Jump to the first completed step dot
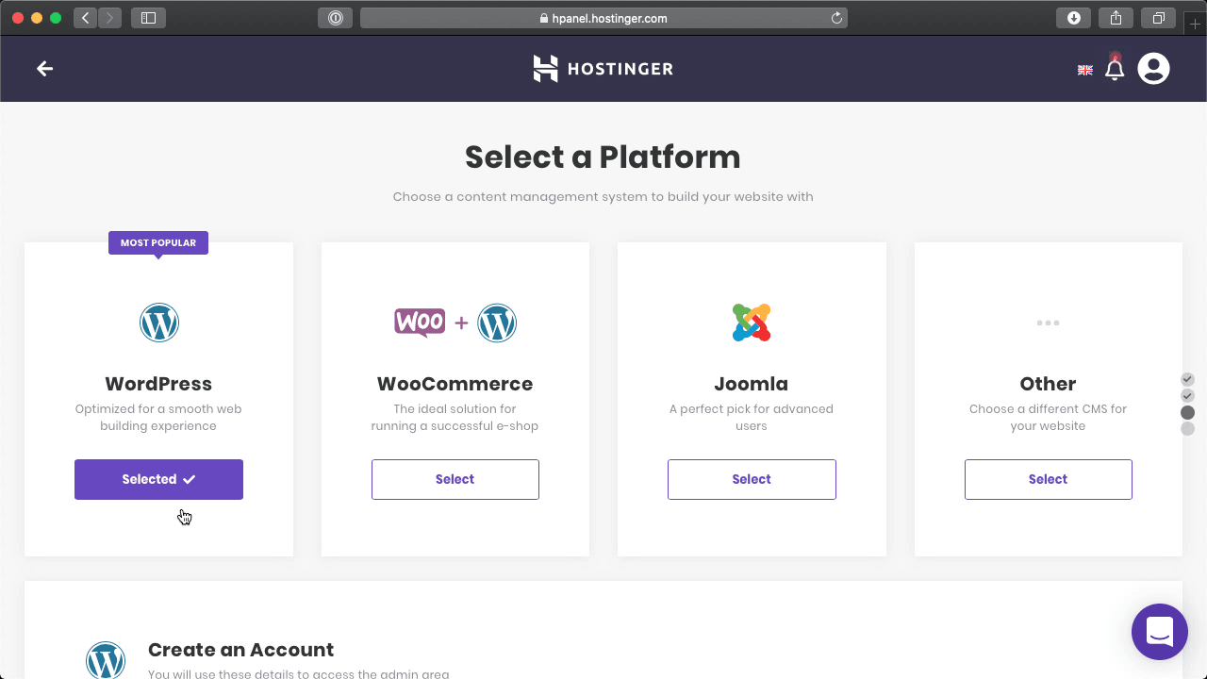 coord(1187,379)
